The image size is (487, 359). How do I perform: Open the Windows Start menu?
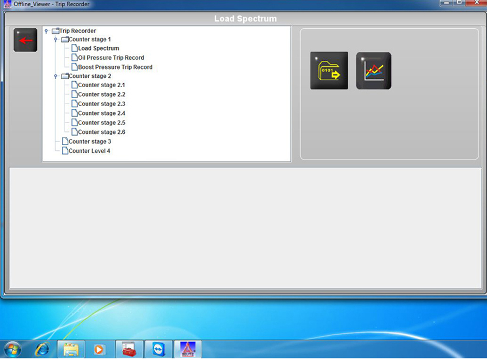coord(13,350)
